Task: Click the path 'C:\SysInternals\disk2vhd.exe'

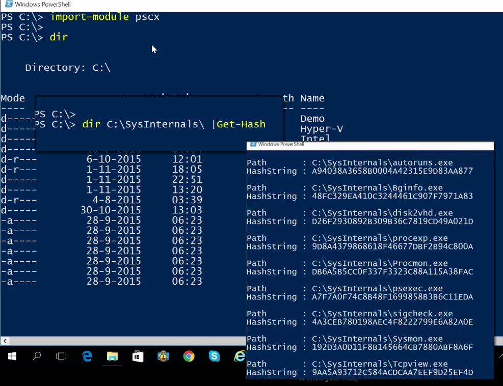Action: pyautogui.click(x=382, y=213)
